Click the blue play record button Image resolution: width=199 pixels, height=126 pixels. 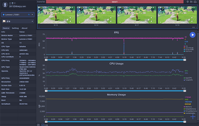pyautogui.click(x=192, y=35)
